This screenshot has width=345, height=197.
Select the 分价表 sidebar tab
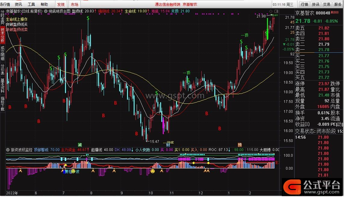2,69
